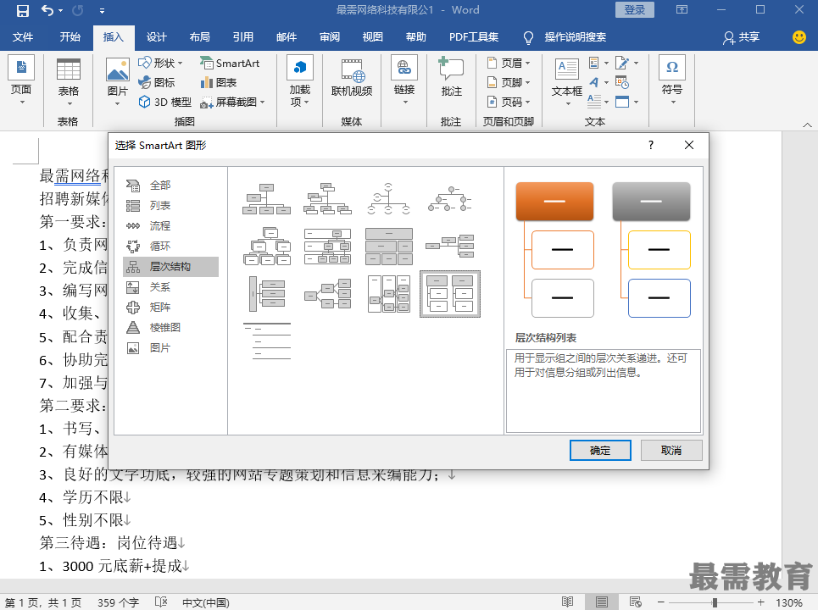Choose the selected hierarchy list layout thumbnail
This screenshot has width=818, height=610.
click(450, 293)
